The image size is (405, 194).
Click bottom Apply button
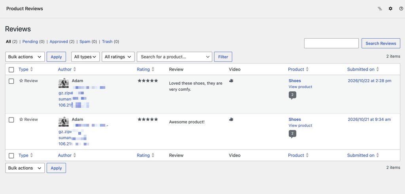(x=56, y=168)
